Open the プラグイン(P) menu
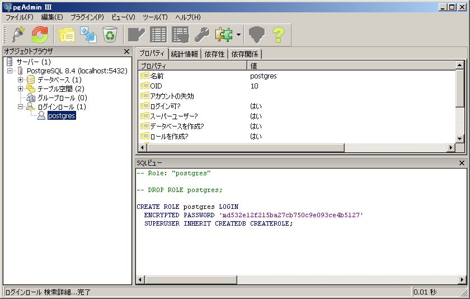This screenshot has height=299, width=470. coord(87,17)
